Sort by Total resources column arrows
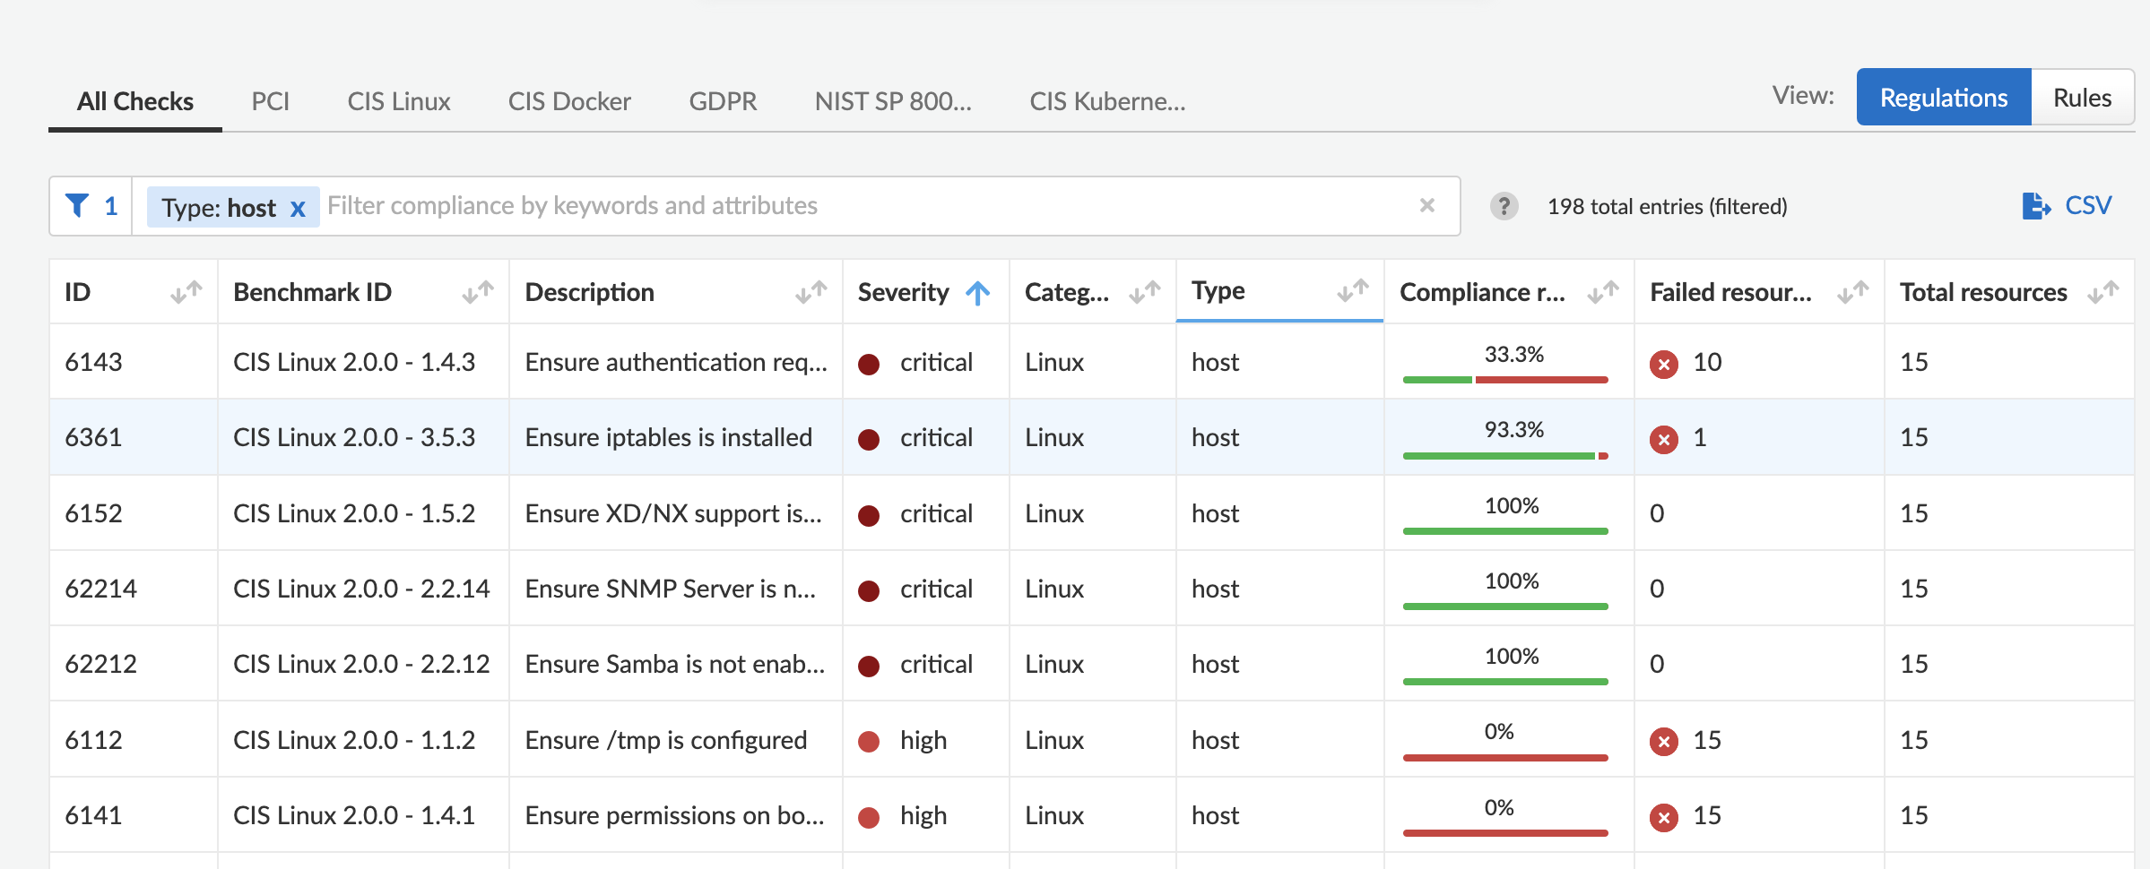 (x=2103, y=292)
